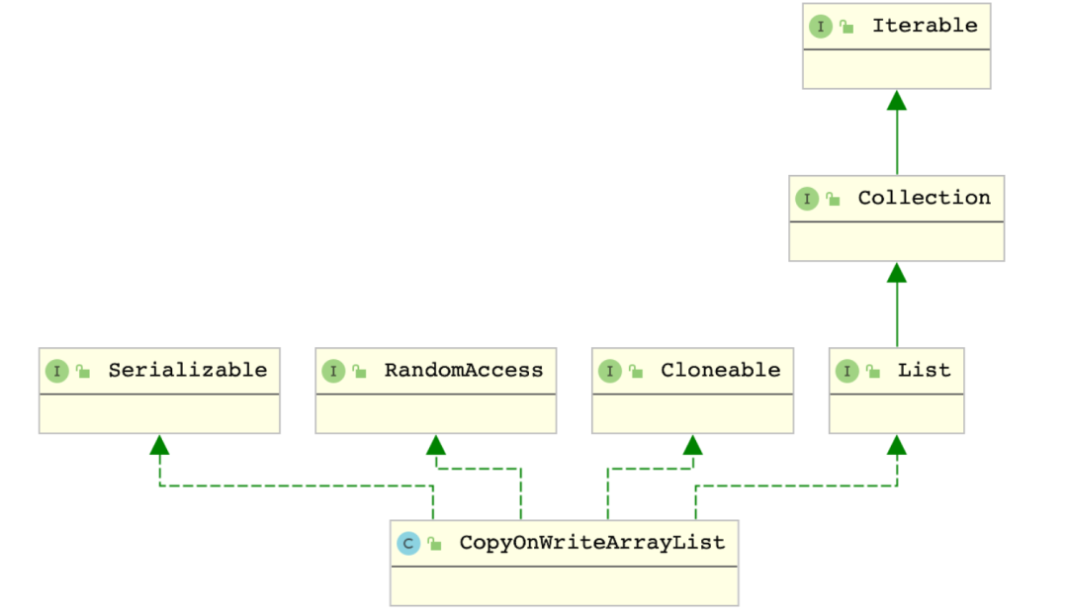The image size is (1068, 615).
Task: Click the open lock icon on CopyOnWriteArrayList
Action: tap(434, 544)
